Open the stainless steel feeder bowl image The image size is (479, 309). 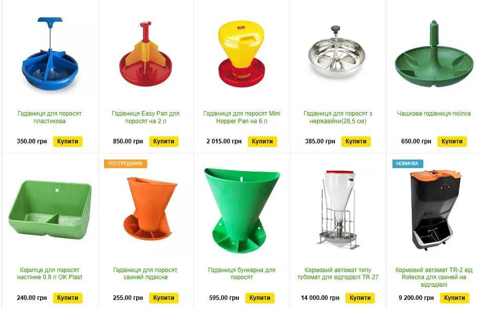337,52
